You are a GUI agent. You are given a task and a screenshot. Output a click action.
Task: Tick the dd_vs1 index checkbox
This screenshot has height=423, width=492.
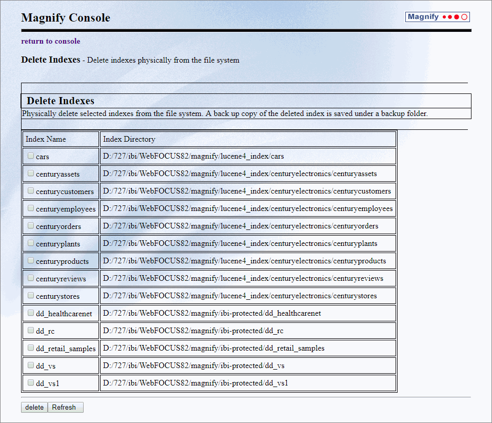point(30,382)
